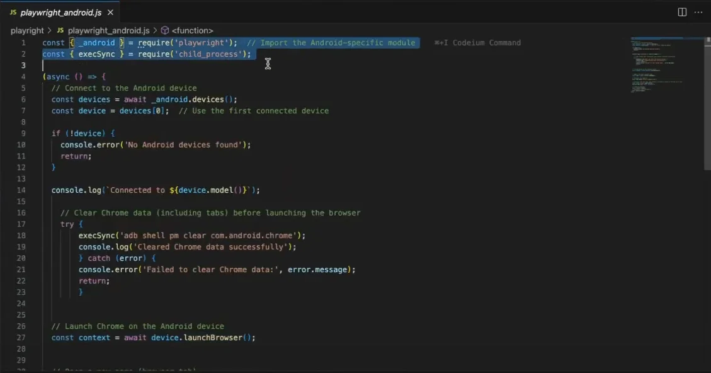The image size is (711, 373).
Task: Click 'return;' on line 22
Action: point(94,281)
